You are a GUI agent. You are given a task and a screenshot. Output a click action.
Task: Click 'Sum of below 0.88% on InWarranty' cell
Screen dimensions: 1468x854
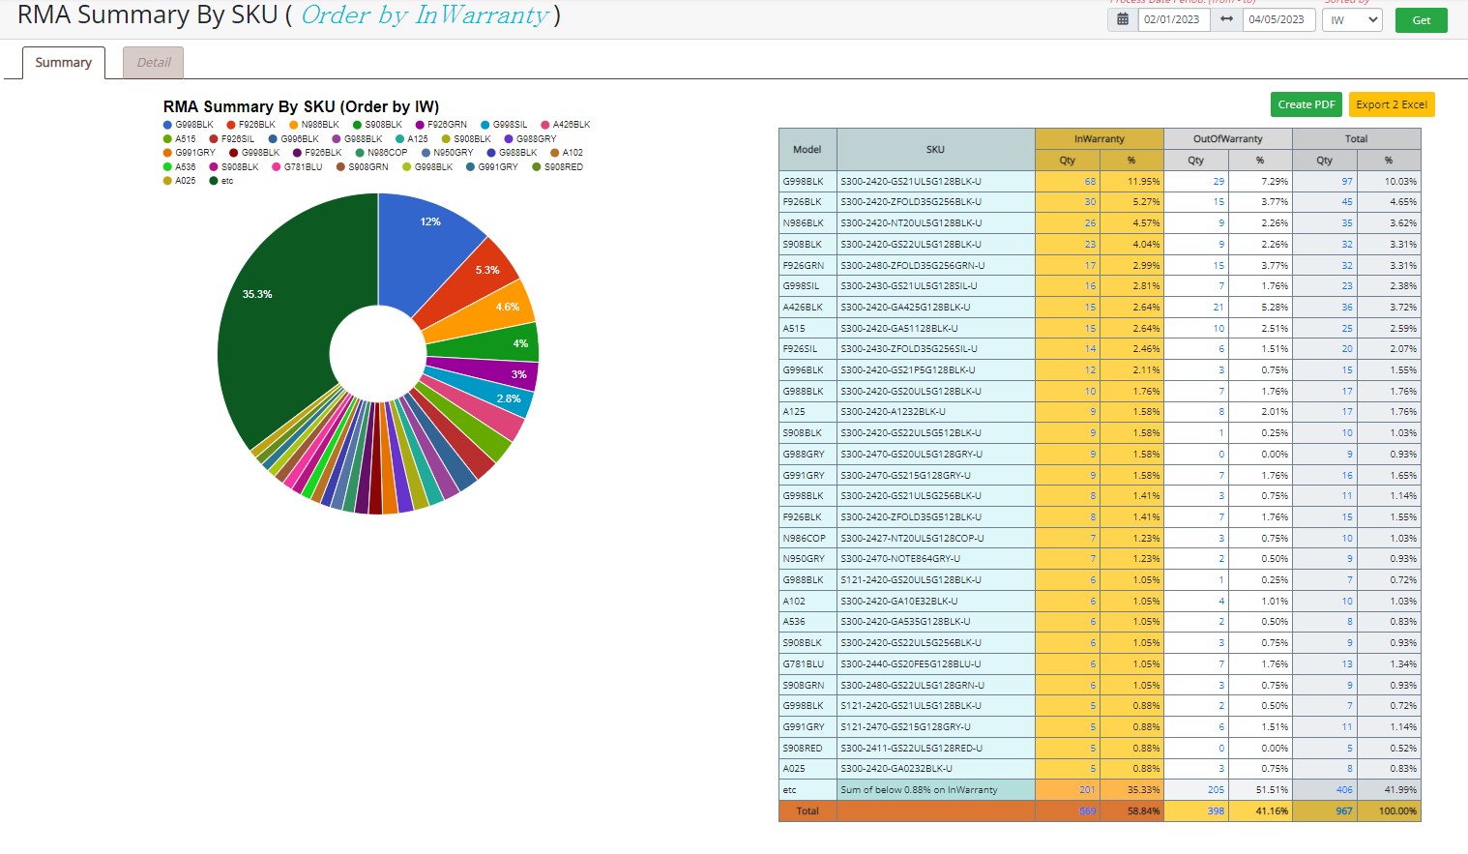pos(935,790)
